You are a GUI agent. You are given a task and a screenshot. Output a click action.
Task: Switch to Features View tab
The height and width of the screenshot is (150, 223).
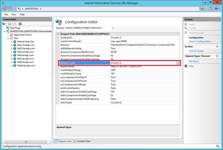[x=64, y=141]
